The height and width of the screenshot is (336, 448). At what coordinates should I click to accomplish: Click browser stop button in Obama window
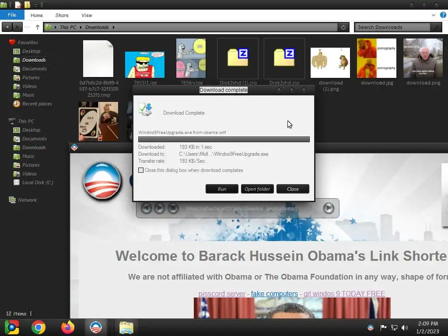tap(173, 208)
